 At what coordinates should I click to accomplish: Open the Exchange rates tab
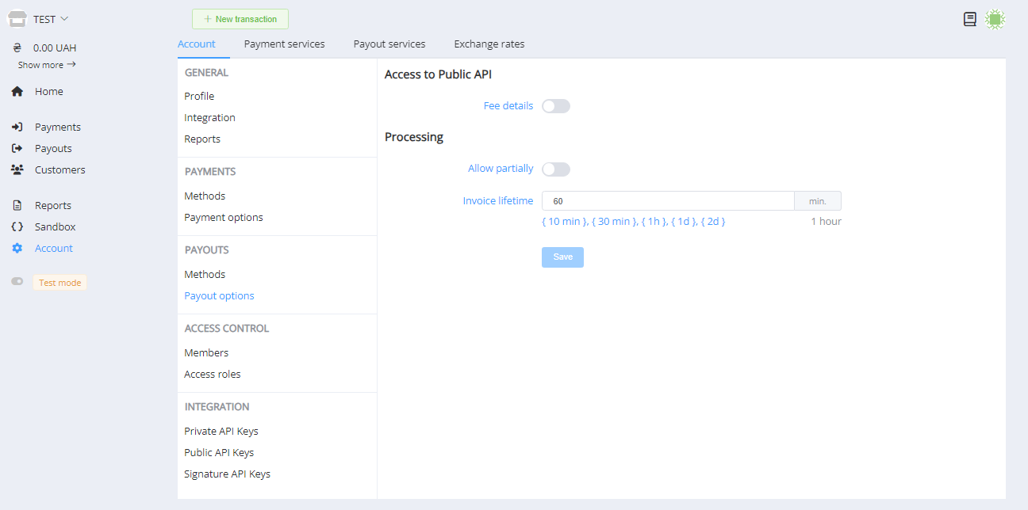pos(489,44)
